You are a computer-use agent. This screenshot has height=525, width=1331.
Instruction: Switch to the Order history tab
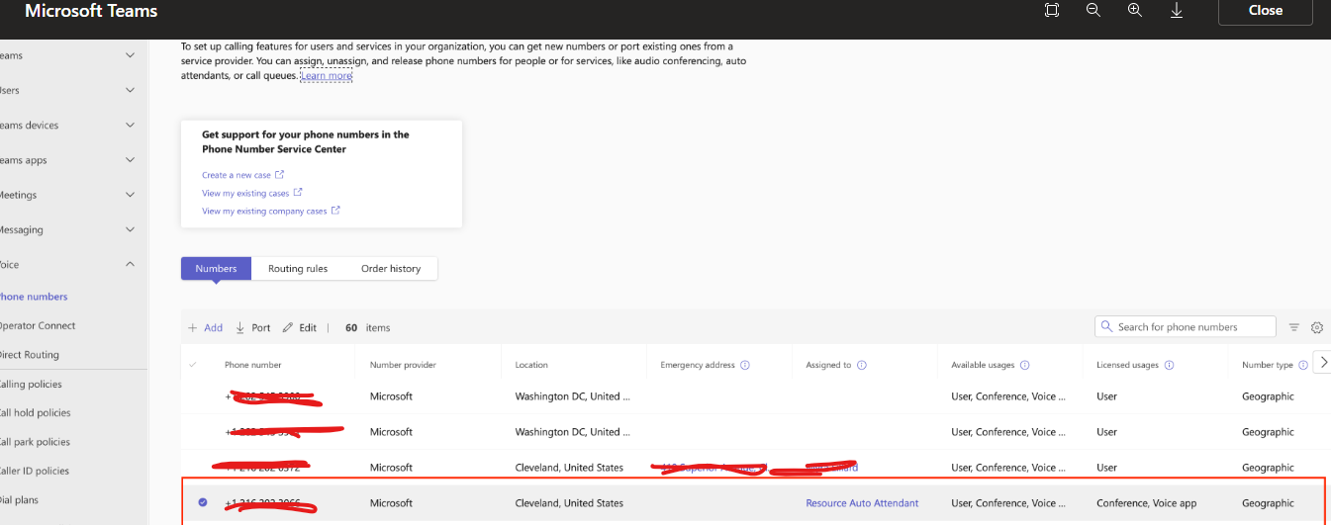point(391,268)
